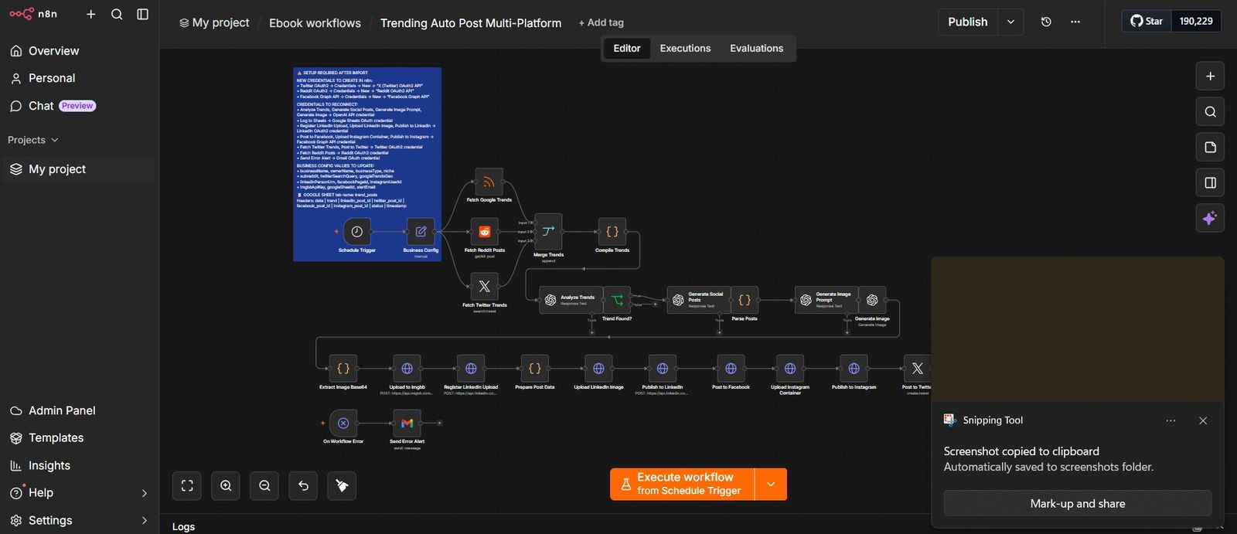Expand the Help menu

(79, 492)
